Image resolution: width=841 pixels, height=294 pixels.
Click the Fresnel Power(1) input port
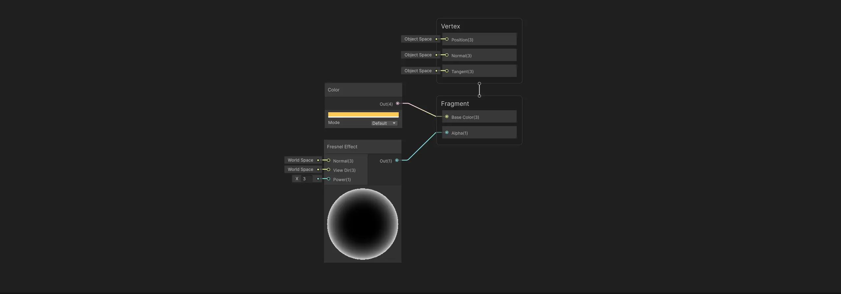[329, 179]
